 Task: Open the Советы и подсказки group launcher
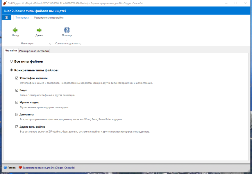80,43
